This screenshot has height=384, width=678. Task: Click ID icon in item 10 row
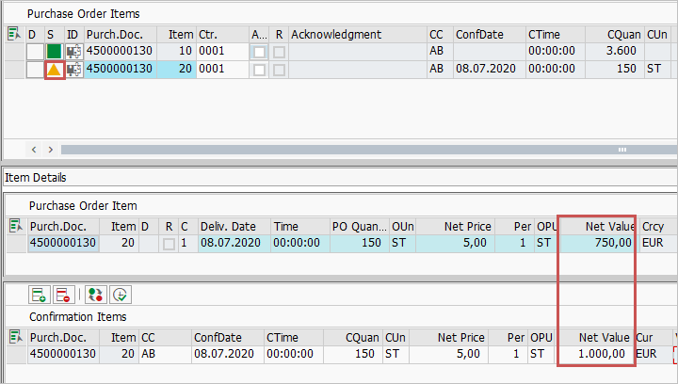click(x=73, y=52)
